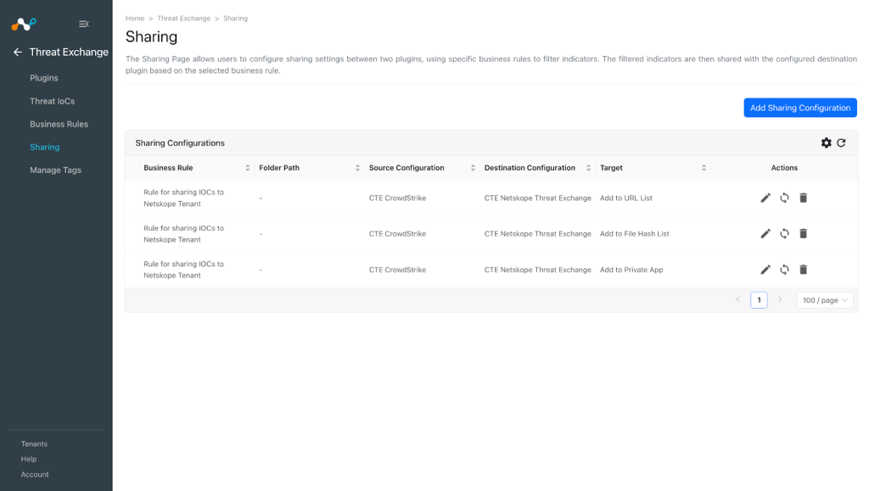This screenshot has width=869, height=491.
Task: Sort by Target column
Action: point(704,168)
